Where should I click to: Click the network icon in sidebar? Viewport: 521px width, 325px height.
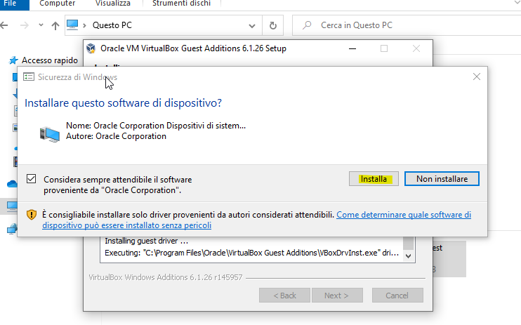click(x=13, y=229)
